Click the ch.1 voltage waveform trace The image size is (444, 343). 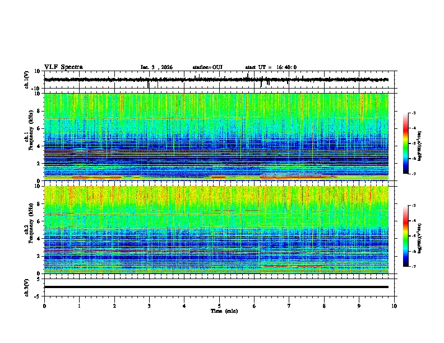[x=216, y=80]
